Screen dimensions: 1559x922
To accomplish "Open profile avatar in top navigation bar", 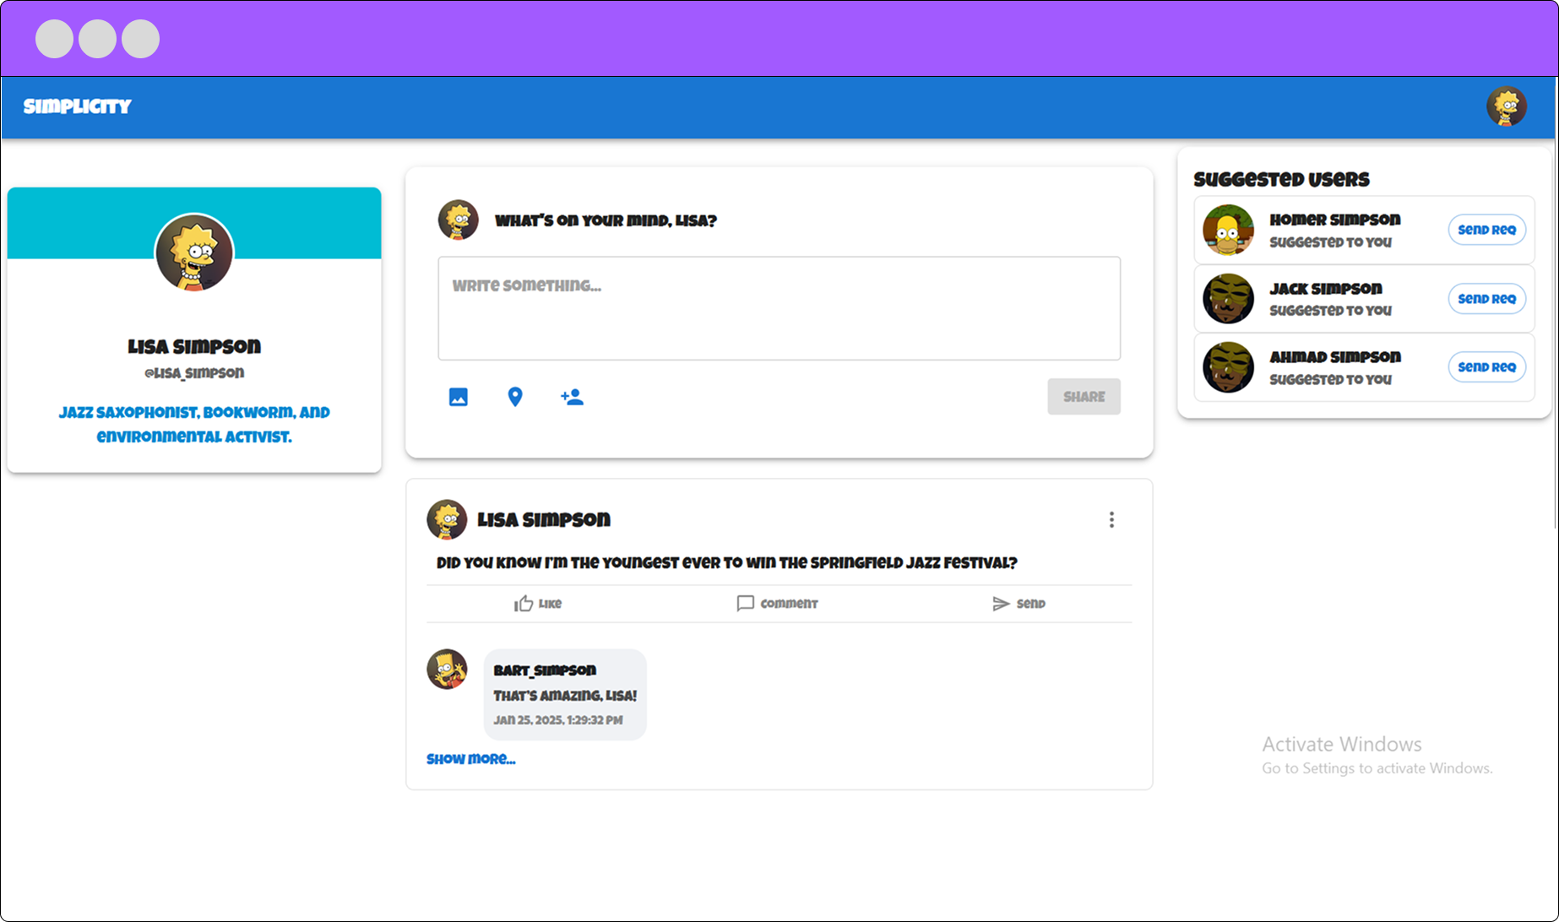I will click(x=1506, y=107).
